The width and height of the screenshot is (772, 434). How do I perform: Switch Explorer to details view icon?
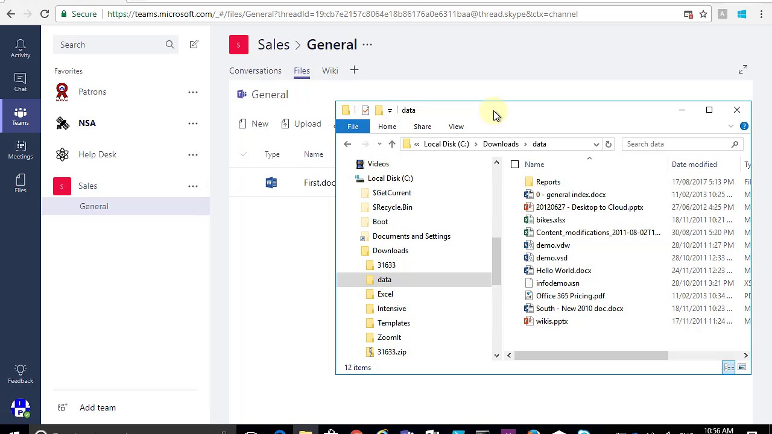point(729,368)
